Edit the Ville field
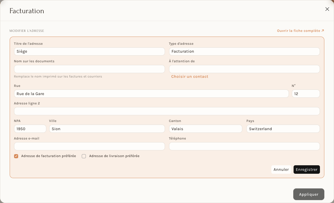The height and width of the screenshot is (203, 334). click(107, 129)
